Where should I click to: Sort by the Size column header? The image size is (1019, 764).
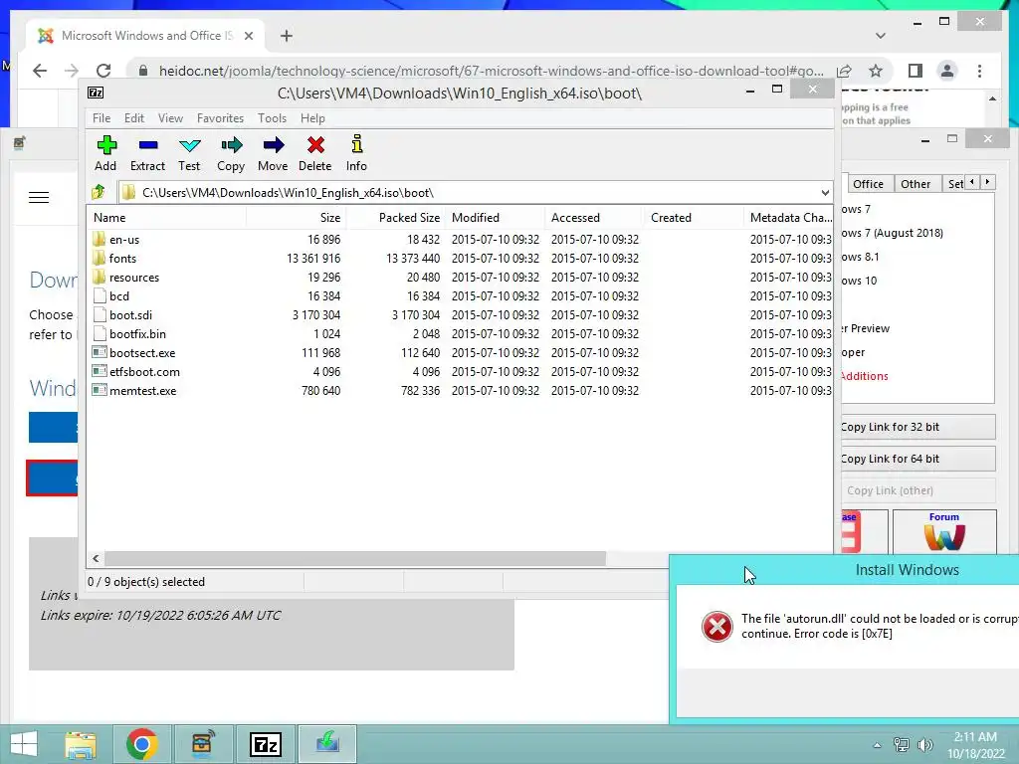pos(297,218)
